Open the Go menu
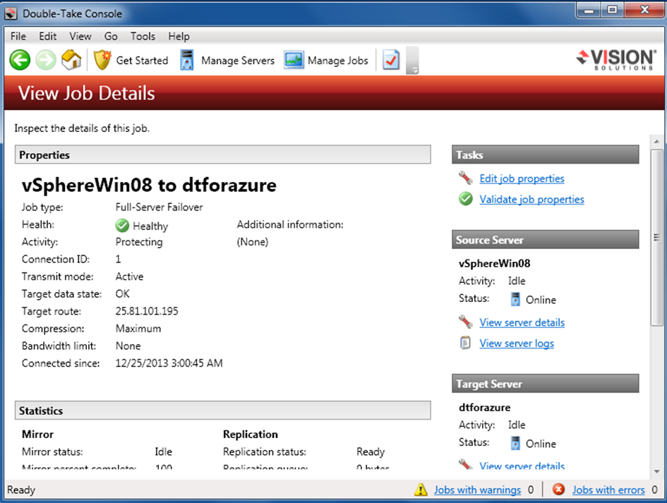667x503 pixels. (x=111, y=36)
